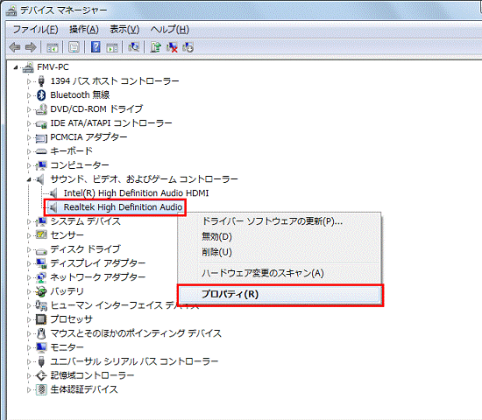Expand the PCMCIA アダプター node
Screen dimensions: 482x420
coord(29,137)
